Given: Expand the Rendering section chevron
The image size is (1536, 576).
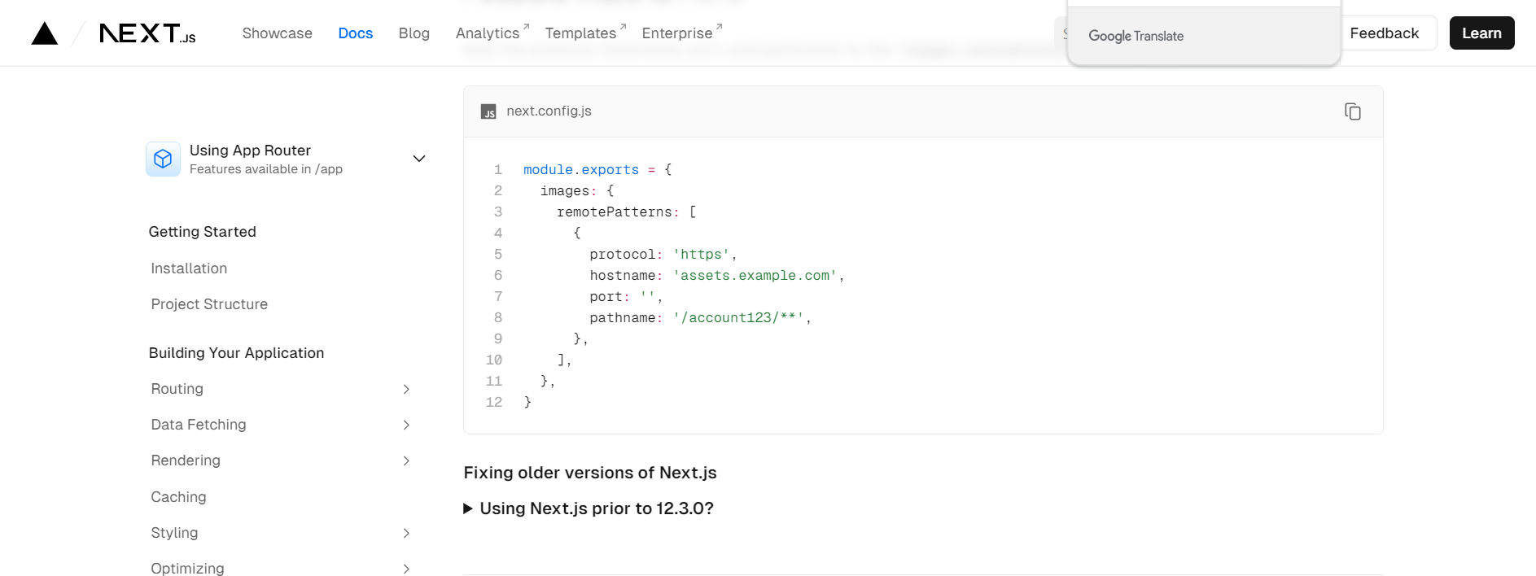Looking at the screenshot, I should pyautogui.click(x=406, y=460).
